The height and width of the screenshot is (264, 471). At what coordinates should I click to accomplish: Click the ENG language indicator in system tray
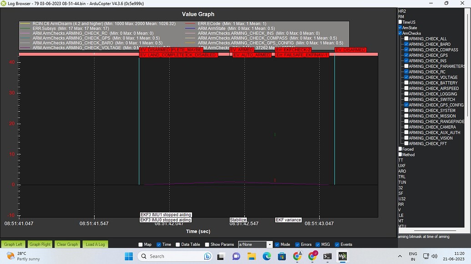(x=413, y=256)
